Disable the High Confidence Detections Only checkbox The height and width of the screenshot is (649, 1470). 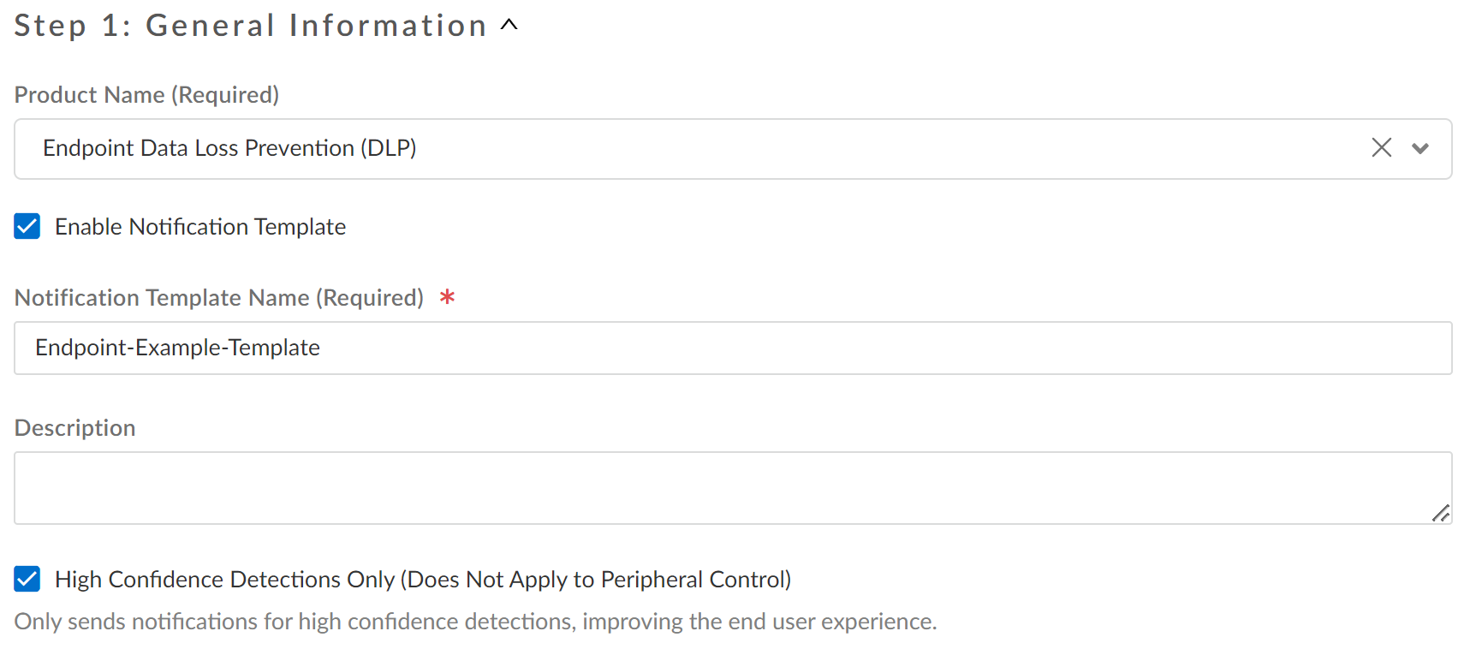coord(27,580)
